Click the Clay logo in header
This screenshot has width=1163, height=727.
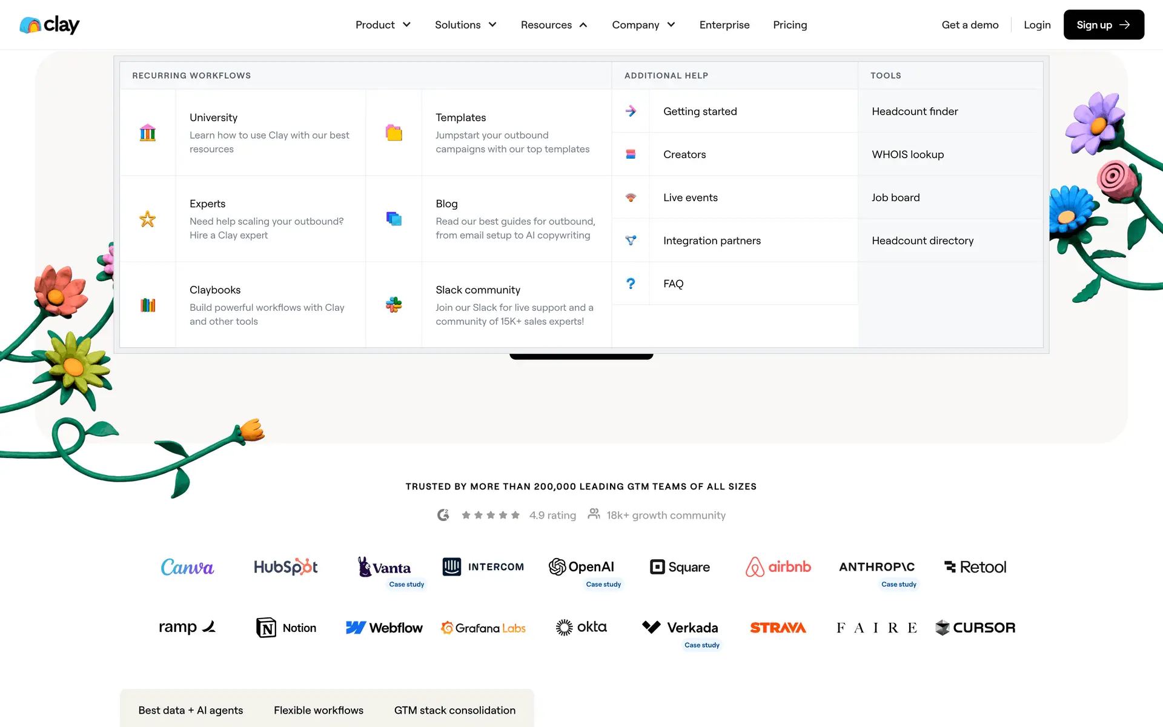(50, 25)
